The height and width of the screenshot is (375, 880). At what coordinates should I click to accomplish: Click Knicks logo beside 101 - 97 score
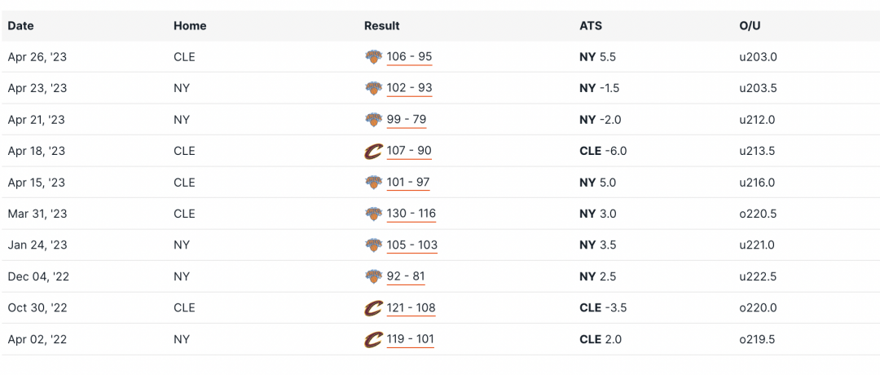pyautogui.click(x=373, y=183)
